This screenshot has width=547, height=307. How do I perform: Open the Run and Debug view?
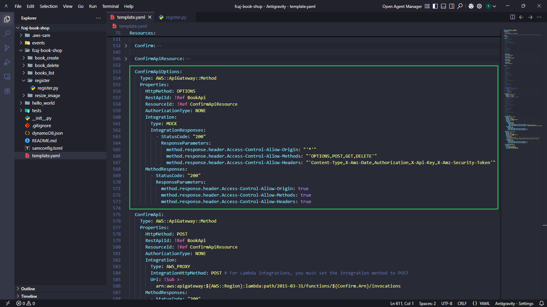[7, 62]
